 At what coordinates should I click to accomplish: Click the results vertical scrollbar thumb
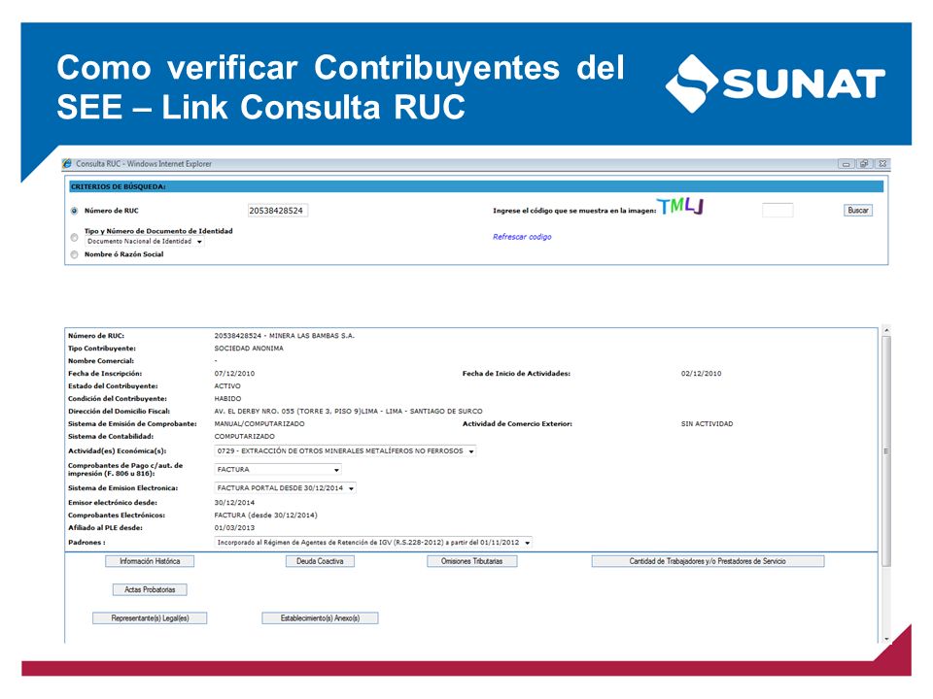[886, 450]
